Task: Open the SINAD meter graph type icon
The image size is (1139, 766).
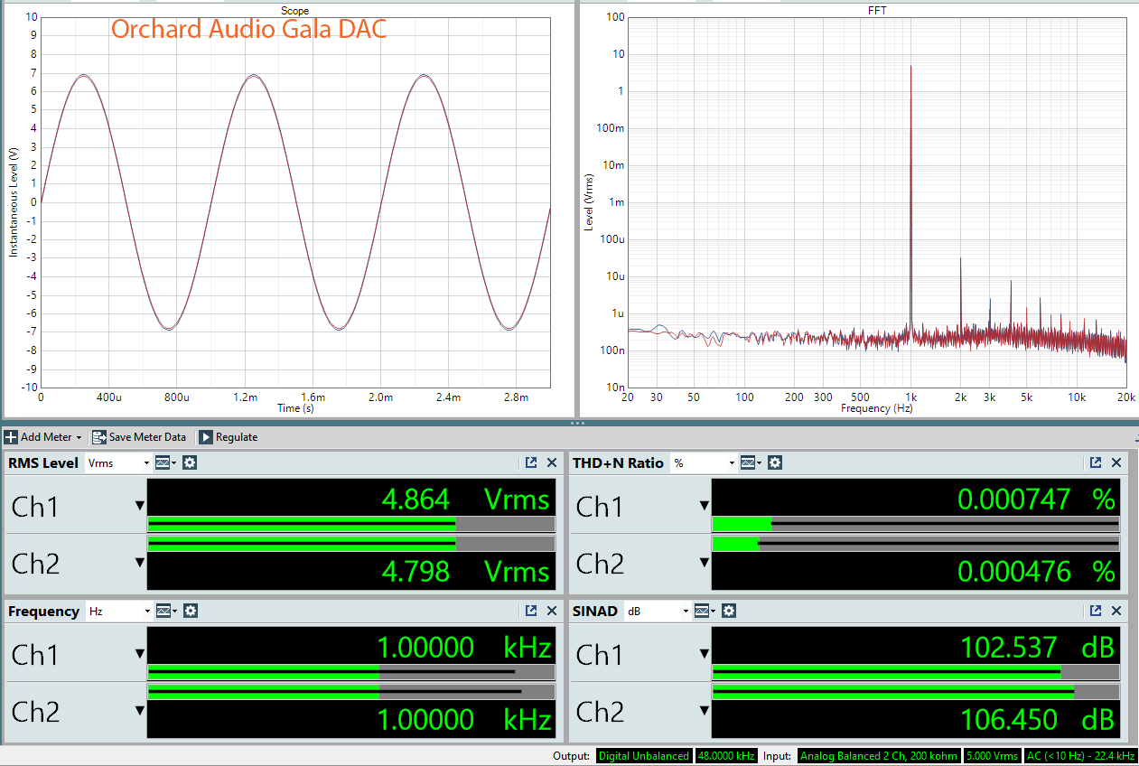Action: point(704,612)
